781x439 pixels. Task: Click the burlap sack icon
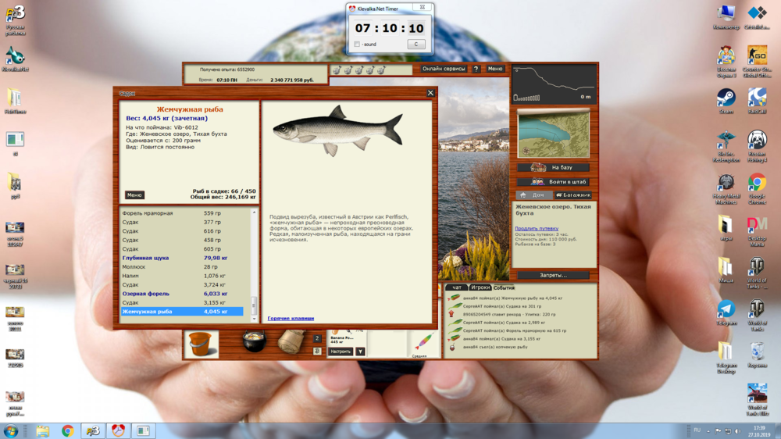point(292,341)
